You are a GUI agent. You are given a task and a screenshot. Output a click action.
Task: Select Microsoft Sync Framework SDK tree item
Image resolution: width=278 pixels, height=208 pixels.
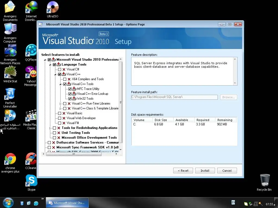(x=87, y=147)
